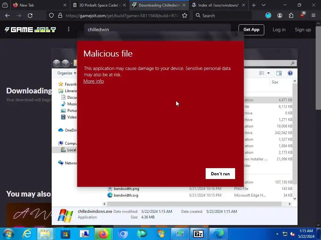Open a new browser tab with plus
Viewport: 321px width, 240px height.
pos(254,5)
